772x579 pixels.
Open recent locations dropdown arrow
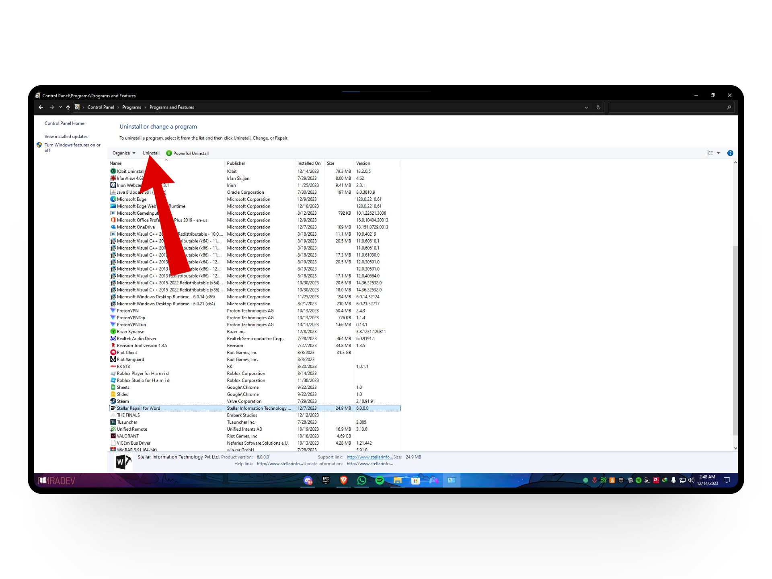coord(60,107)
